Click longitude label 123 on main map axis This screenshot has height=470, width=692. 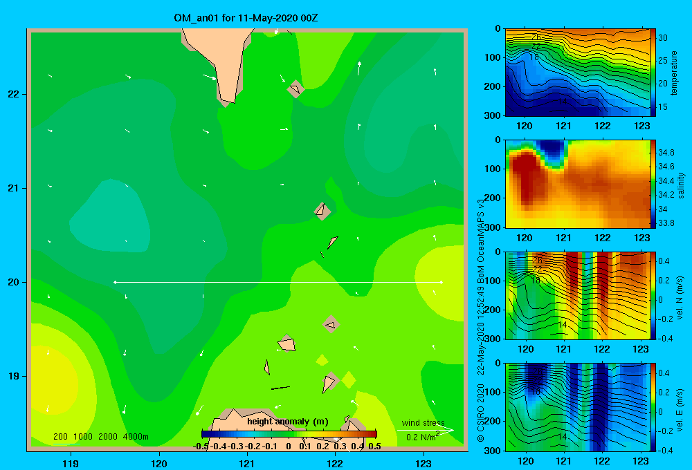424,463
